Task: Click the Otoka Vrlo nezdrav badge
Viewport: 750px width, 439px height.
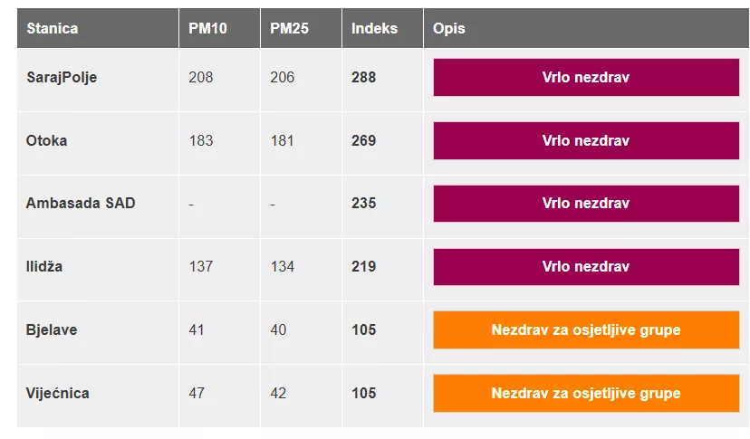Action: click(586, 141)
